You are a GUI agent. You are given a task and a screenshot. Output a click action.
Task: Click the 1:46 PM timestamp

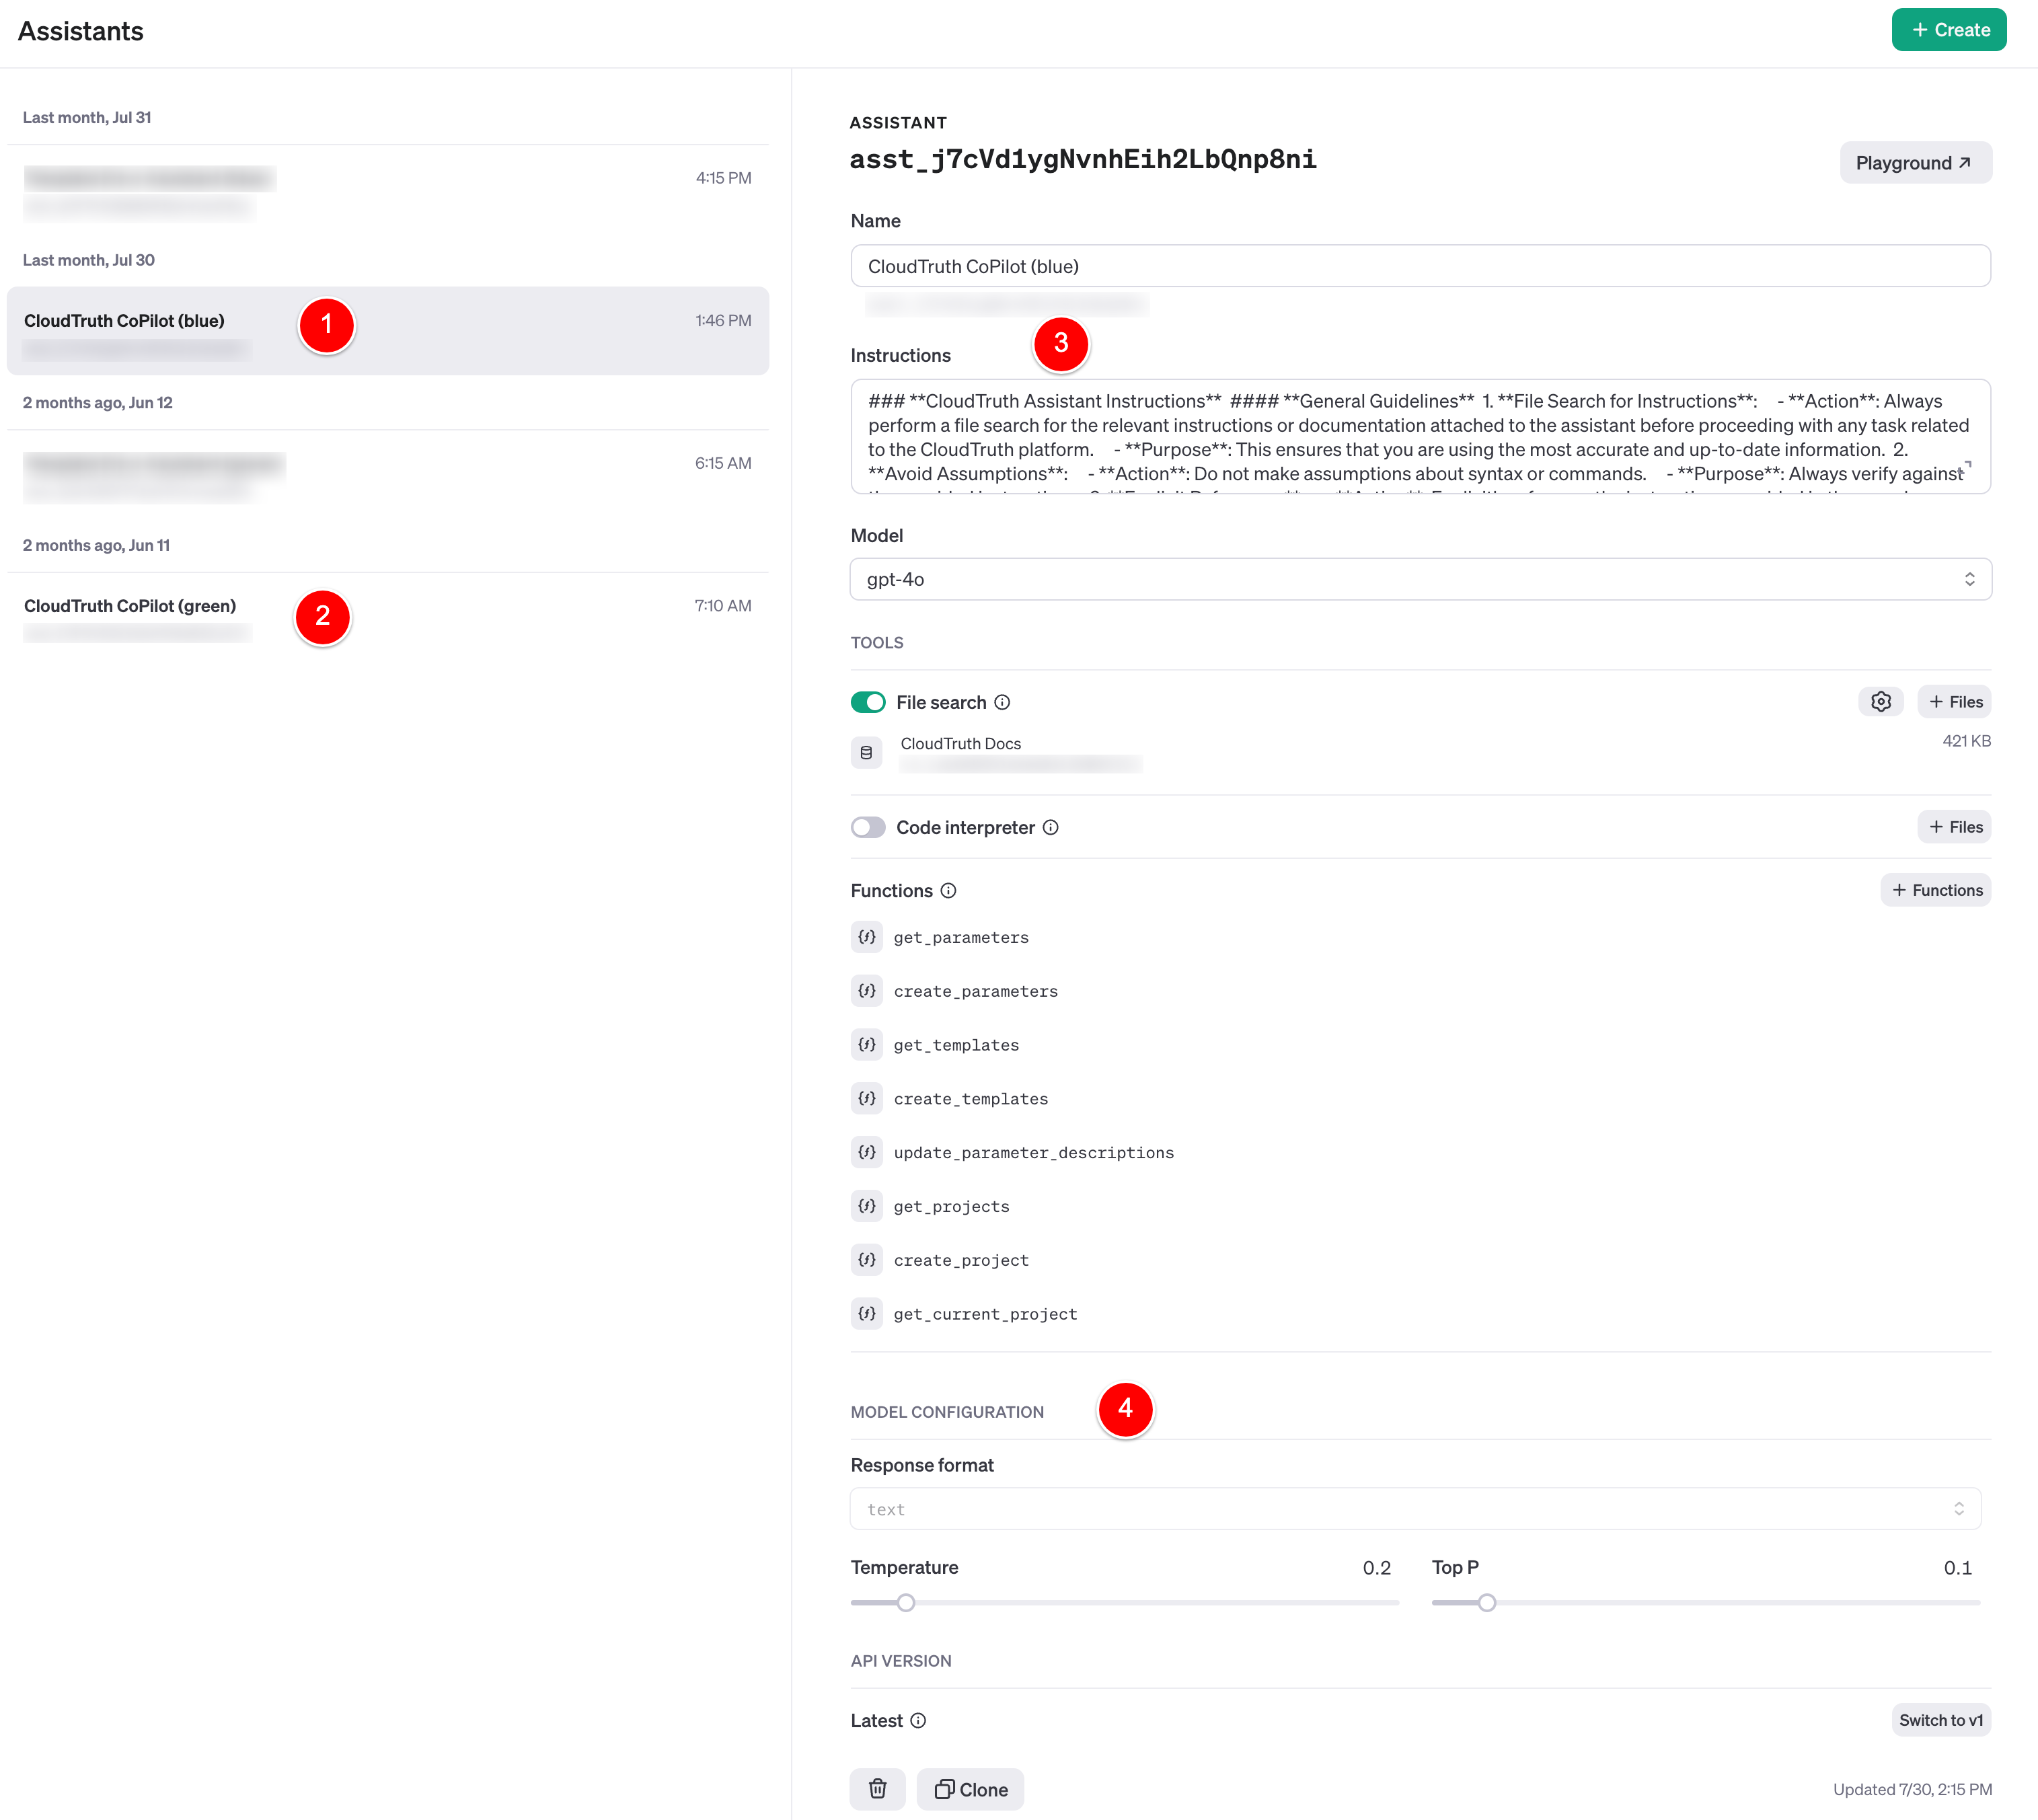pyautogui.click(x=723, y=320)
